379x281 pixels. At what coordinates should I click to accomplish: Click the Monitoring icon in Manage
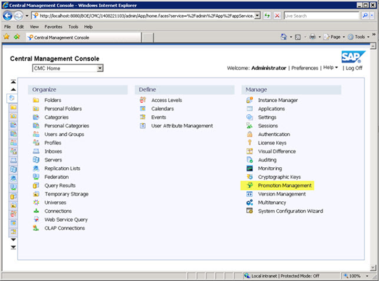click(250, 169)
